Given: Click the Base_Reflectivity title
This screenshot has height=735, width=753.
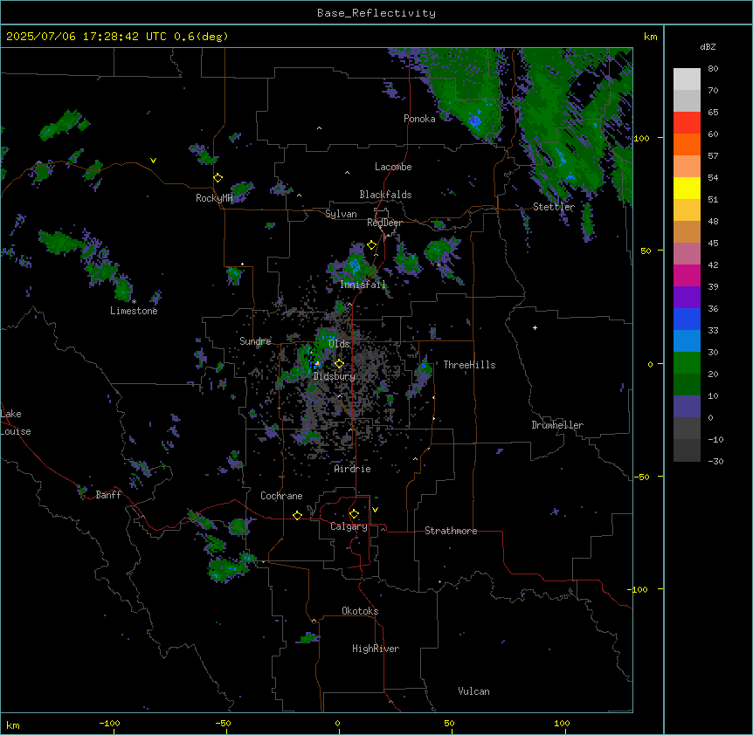Looking at the screenshot, I should (376, 13).
